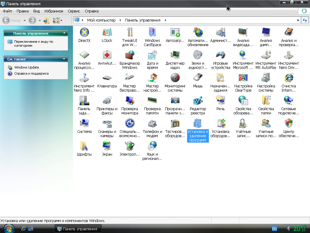Click the Start orb button
The image size is (310, 233).
point(9,229)
